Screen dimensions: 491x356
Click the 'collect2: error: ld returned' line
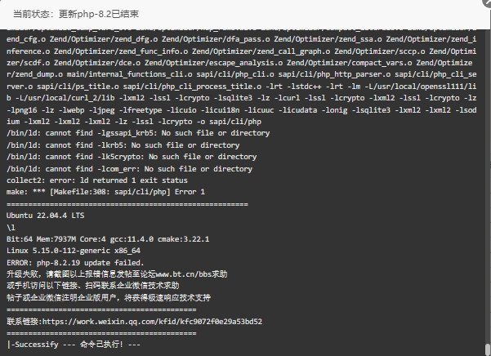click(97, 180)
